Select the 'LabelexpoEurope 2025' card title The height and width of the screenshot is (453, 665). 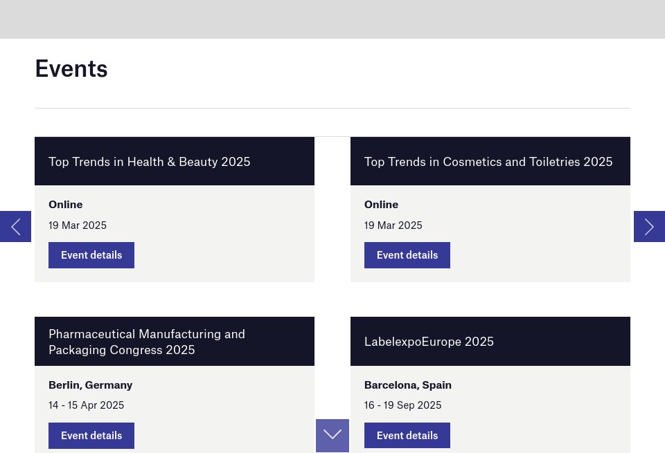coord(429,342)
